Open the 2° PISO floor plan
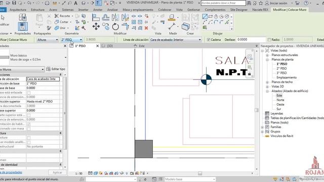Image resolution: width=324 pixels, height=182 pixels. point(281,69)
